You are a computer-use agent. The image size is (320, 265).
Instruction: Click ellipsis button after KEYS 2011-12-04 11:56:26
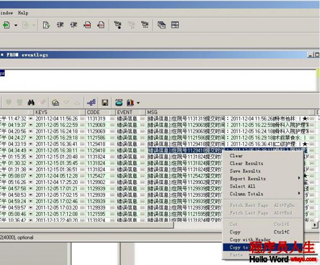click(x=83, y=118)
